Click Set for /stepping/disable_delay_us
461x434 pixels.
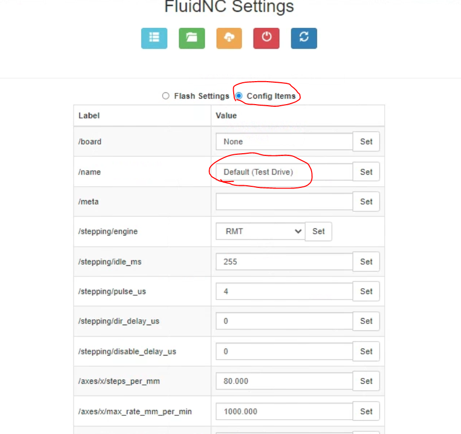click(x=366, y=351)
